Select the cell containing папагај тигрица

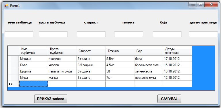coord(62,71)
